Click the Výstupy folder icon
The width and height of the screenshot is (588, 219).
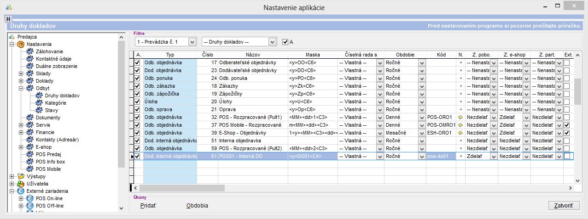(x=21, y=176)
